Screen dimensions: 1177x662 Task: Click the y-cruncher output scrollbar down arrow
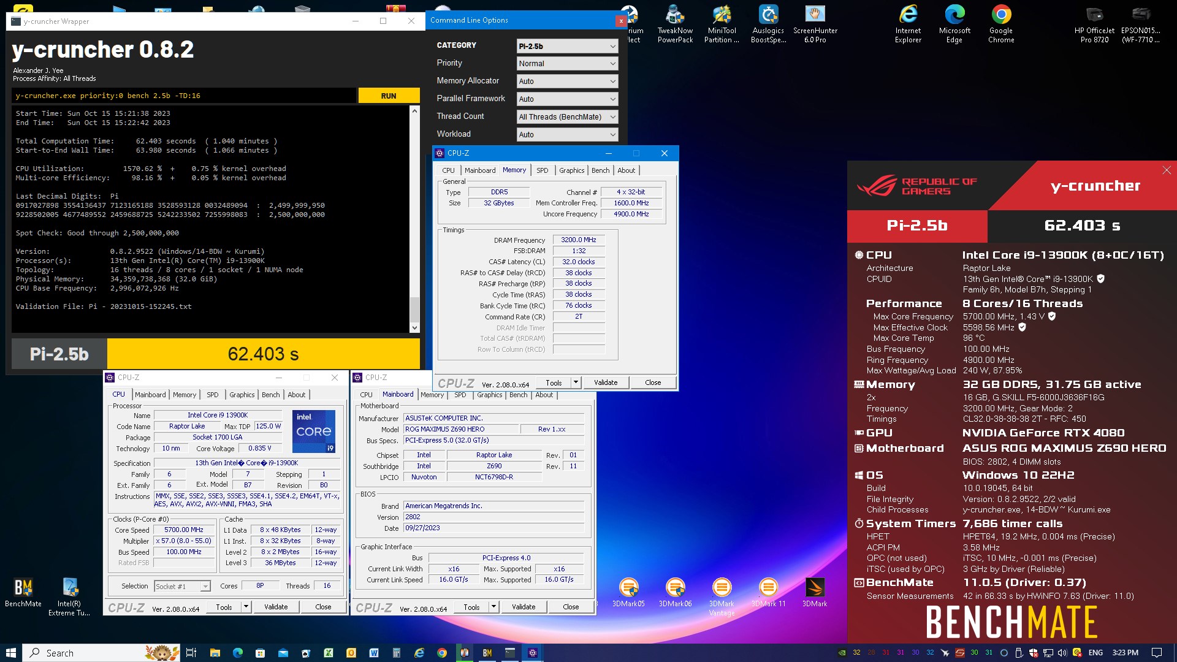coord(414,328)
